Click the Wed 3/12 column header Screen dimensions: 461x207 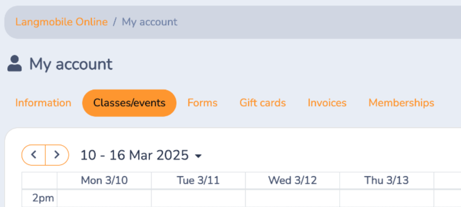[x=292, y=180]
